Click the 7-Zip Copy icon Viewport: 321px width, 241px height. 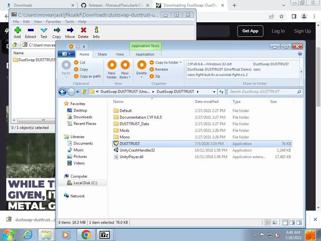click(57, 30)
